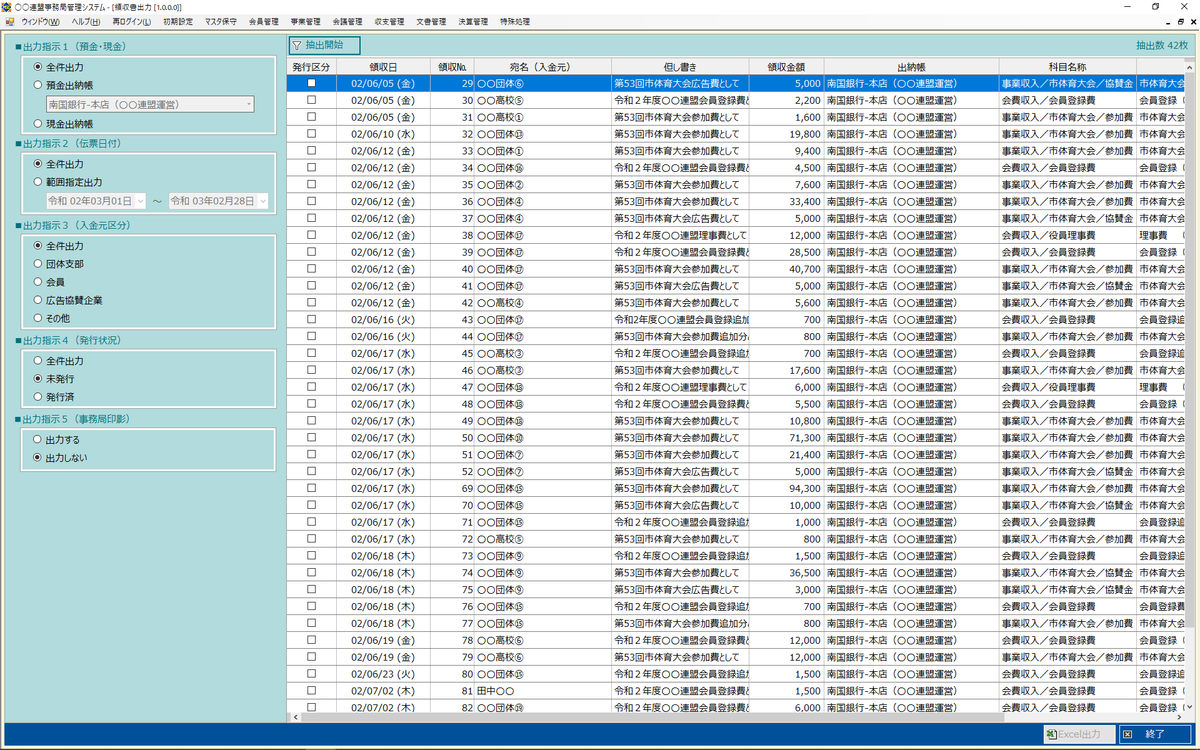Click the scroll down arrow of the table

pos(1189,707)
